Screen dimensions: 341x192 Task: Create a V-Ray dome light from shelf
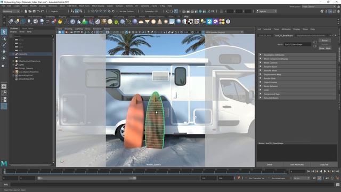point(141,21)
